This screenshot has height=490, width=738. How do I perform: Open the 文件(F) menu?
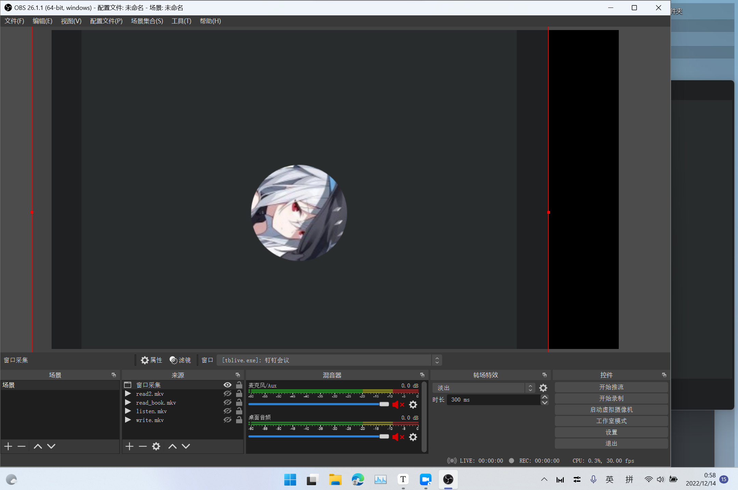click(x=14, y=21)
